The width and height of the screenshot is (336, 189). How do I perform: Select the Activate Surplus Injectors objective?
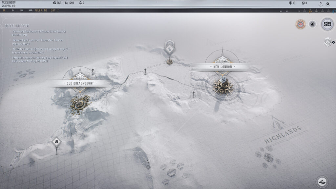pos(40,51)
